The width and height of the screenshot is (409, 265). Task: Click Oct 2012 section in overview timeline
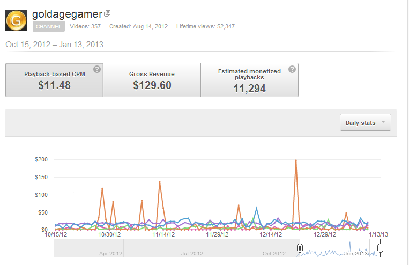coord(246,248)
